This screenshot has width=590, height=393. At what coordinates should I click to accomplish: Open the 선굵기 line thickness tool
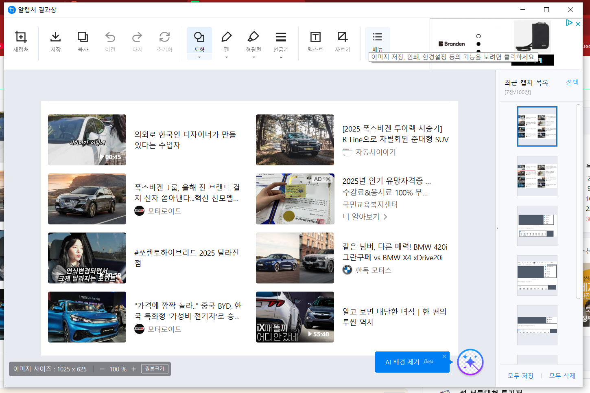[281, 41]
